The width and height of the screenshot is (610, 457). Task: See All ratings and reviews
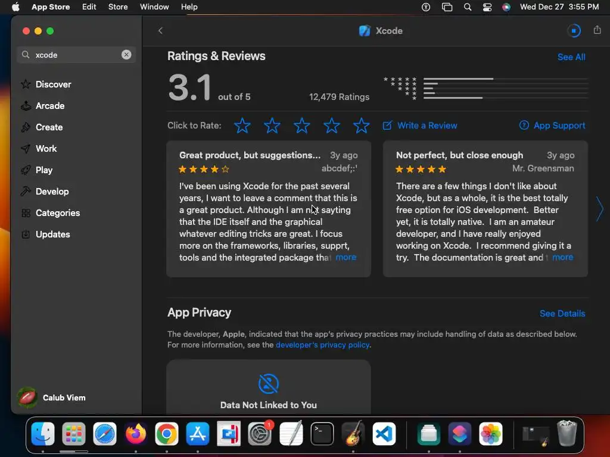[571, 57]
